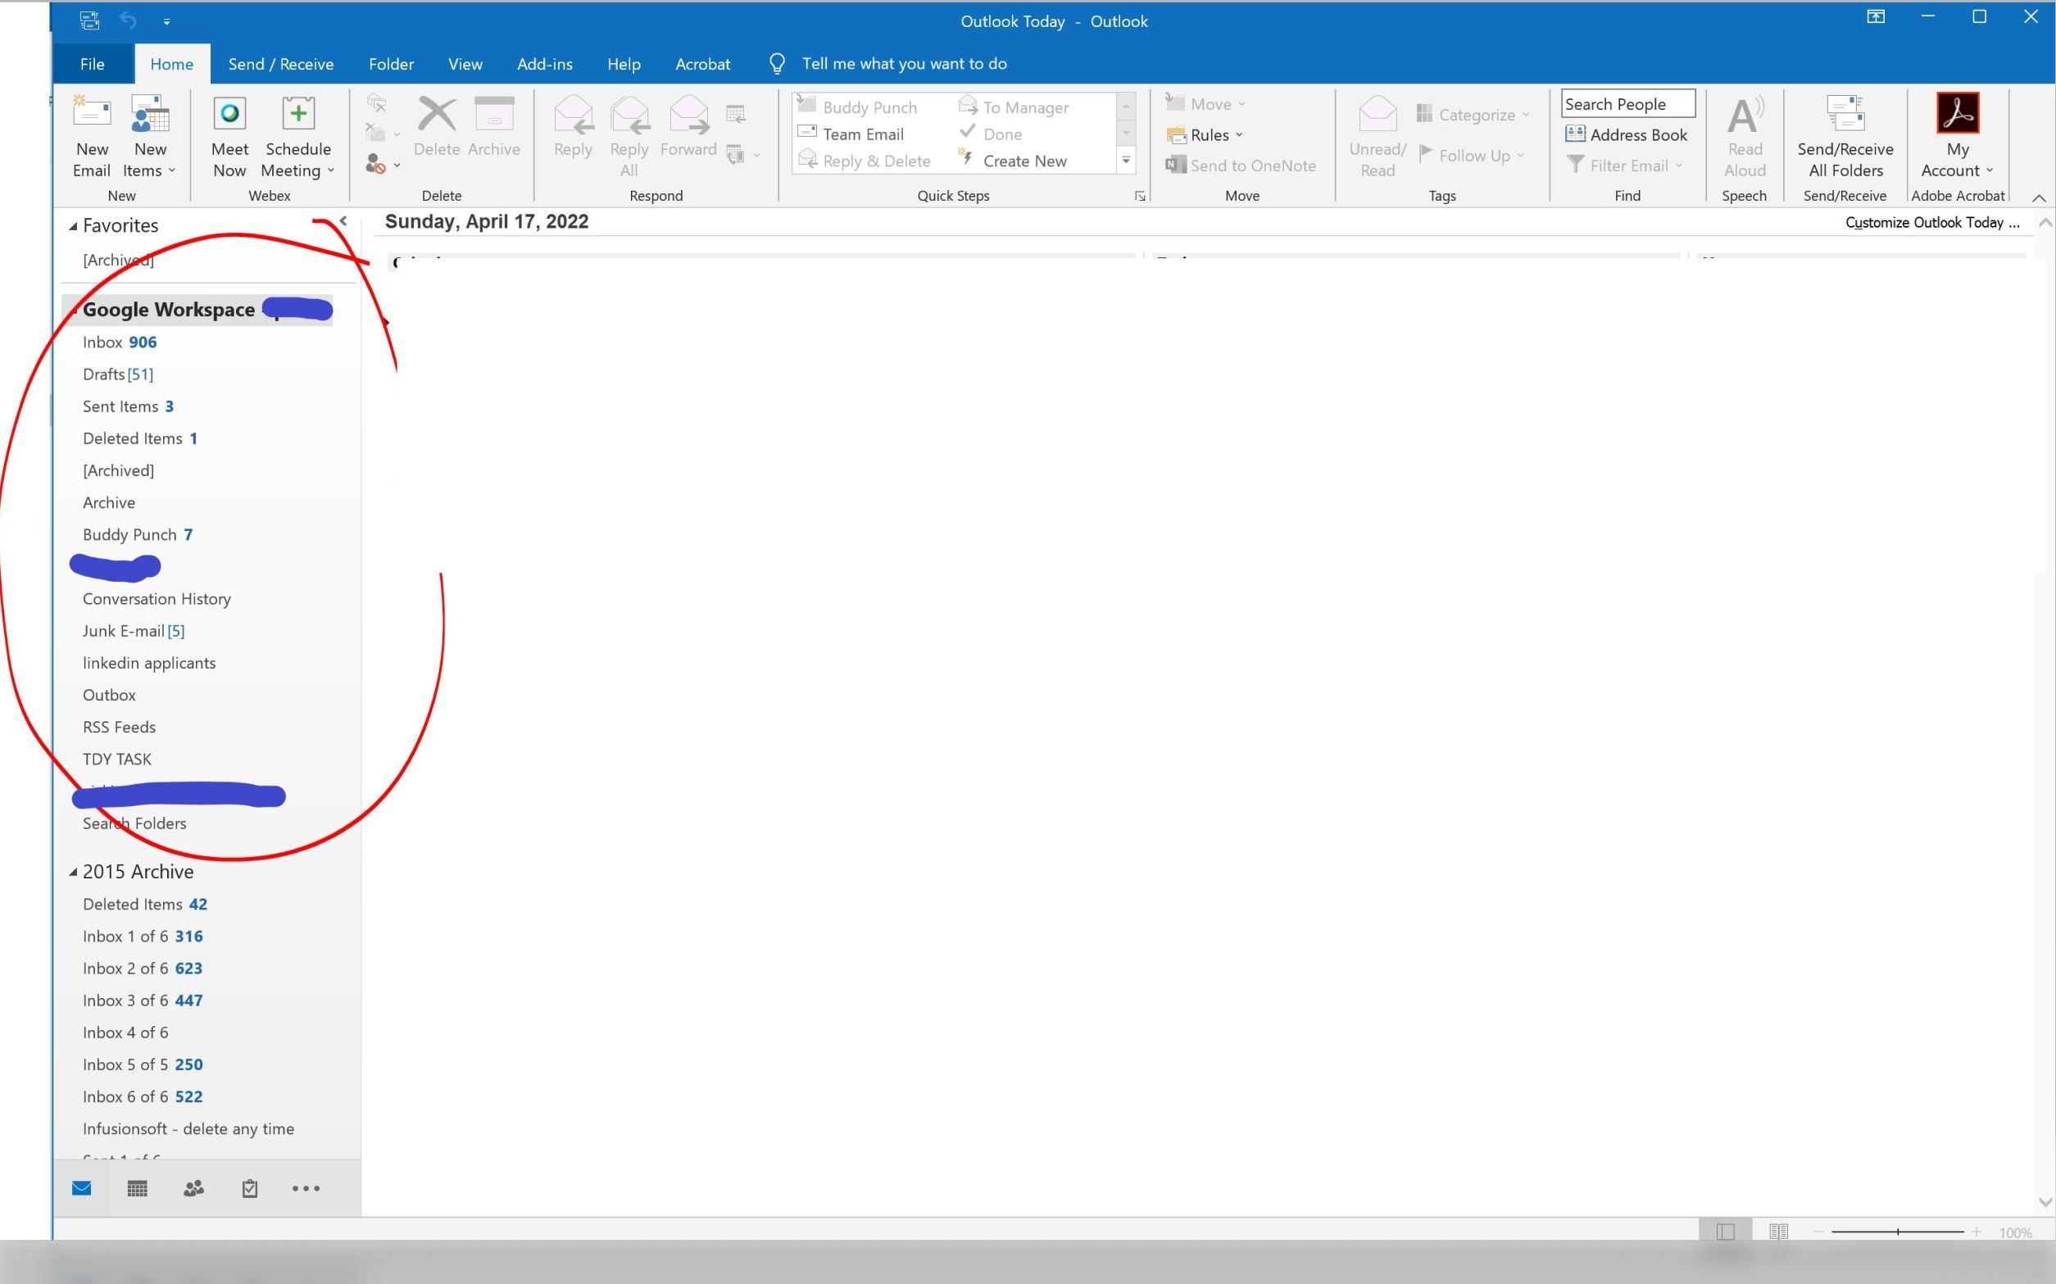Switch to the Send / Receive ribbon tab

coord(280,64)
